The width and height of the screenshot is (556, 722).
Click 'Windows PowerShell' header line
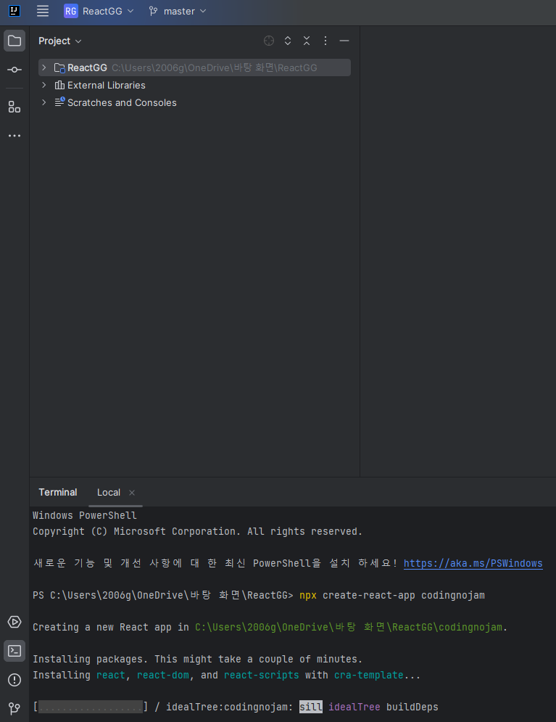tap(85, 515)
